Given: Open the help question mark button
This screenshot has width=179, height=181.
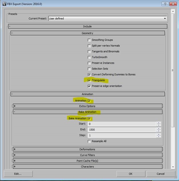Looking at the screenshot, I should [x=165, y=4].
